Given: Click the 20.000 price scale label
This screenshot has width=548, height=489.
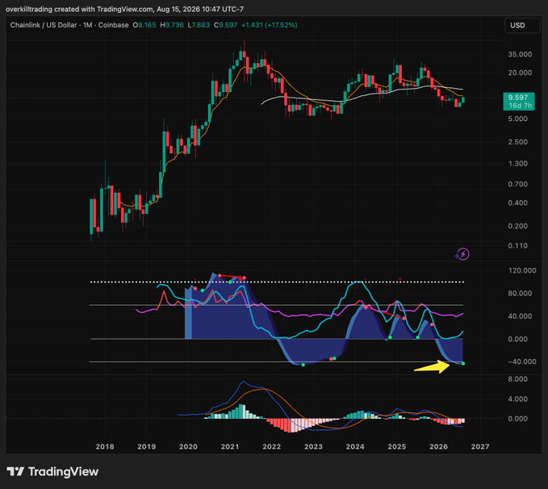Looking at the screenshot, I should (520, 73).
